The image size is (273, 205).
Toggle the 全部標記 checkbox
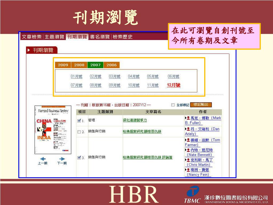(173, 105)
